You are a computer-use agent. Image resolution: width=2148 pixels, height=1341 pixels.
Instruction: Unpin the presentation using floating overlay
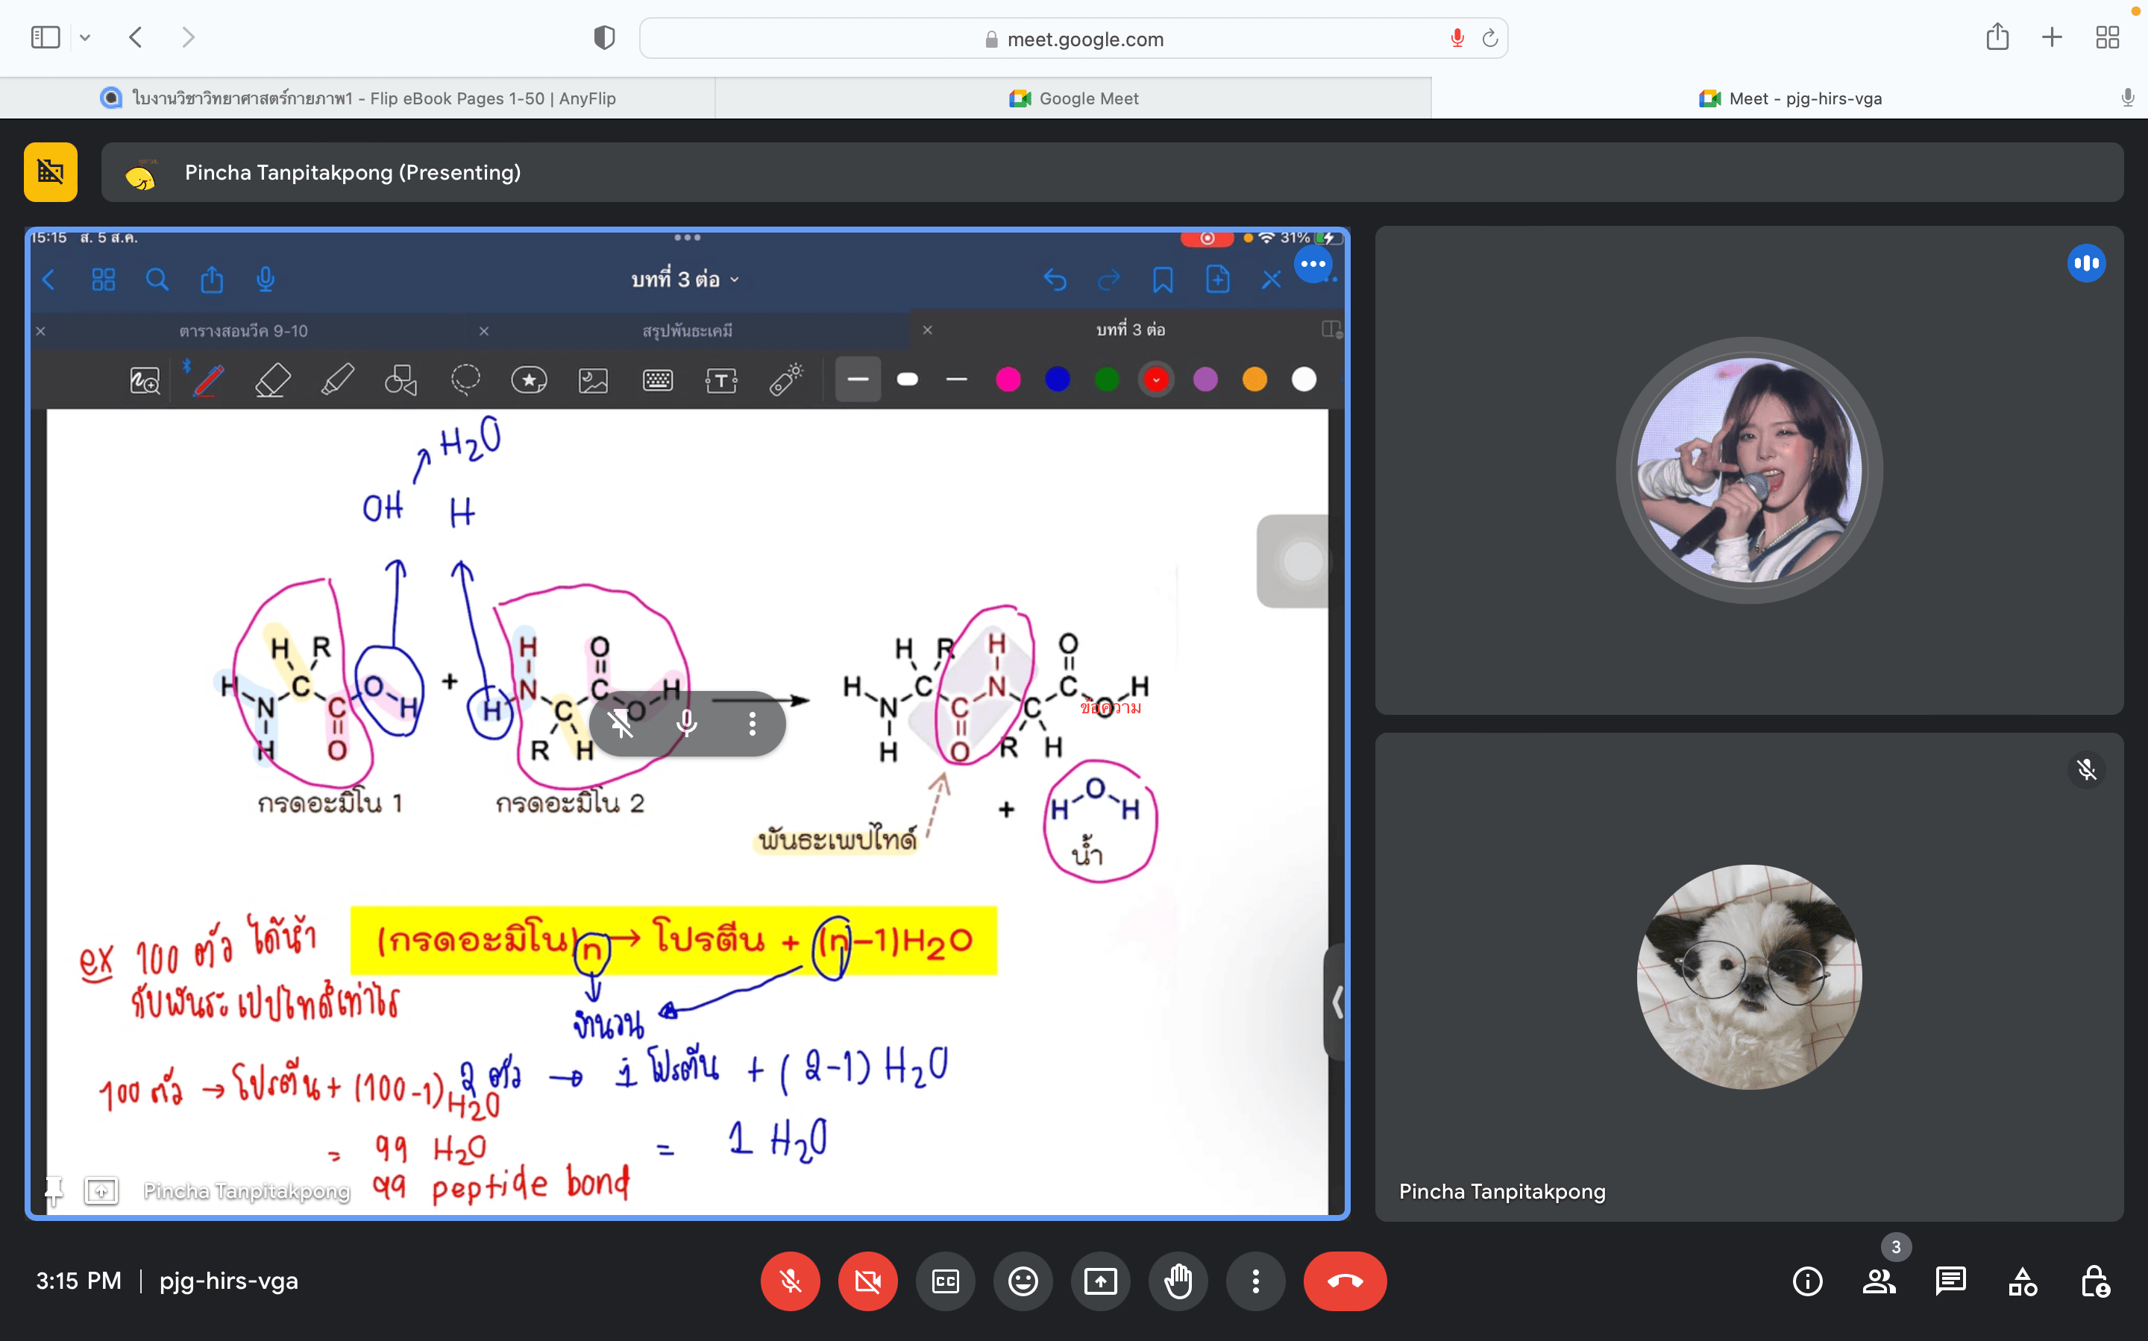[x=622, y=724]
